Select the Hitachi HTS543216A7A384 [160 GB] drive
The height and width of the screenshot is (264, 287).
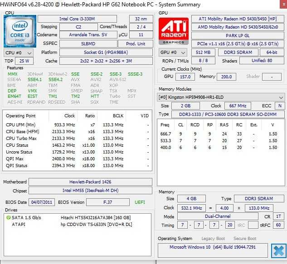click(x=77, y=217)
